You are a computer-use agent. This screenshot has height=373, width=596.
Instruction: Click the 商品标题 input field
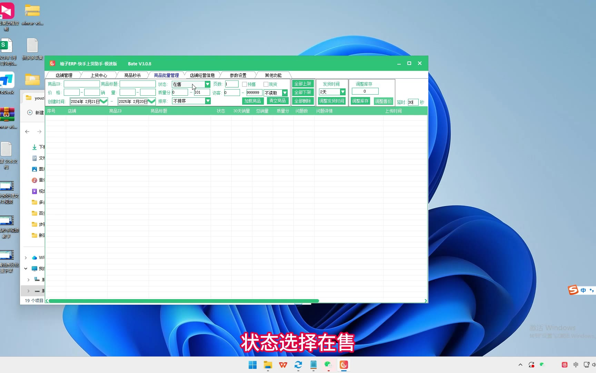tap(138, 84)
